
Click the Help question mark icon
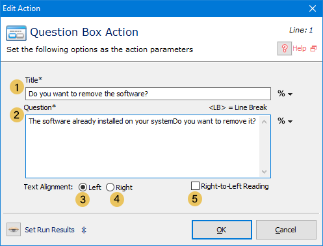(x=285, y=48)
